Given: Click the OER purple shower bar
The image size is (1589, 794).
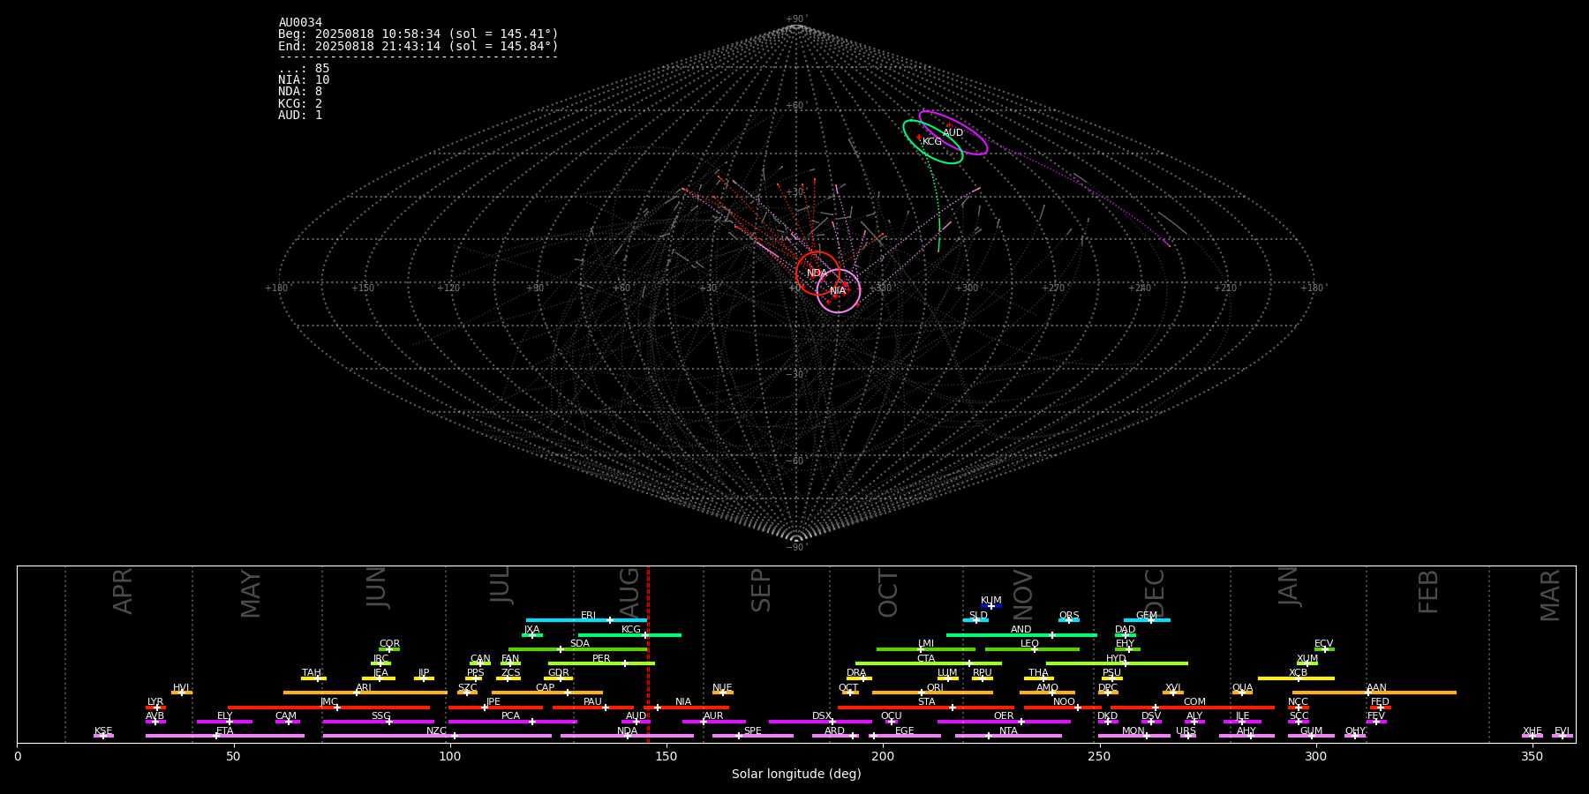Looking at the screenshot, I should [x=1004, y=722].
